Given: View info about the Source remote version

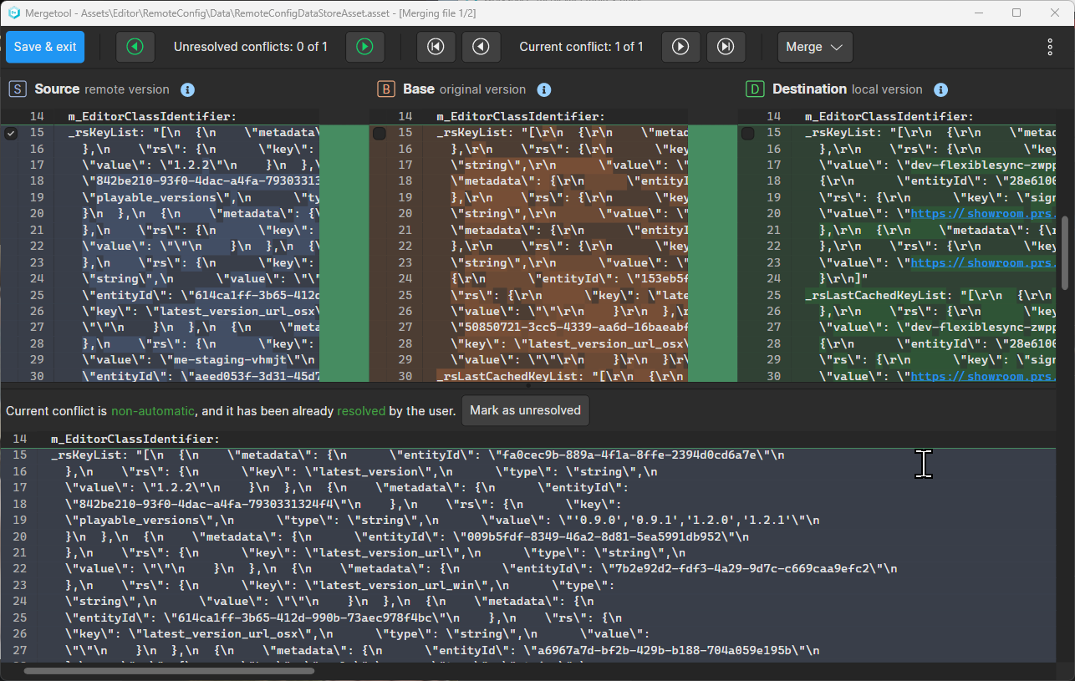Looking at the screenshot, I should click(x=188, y=89).
